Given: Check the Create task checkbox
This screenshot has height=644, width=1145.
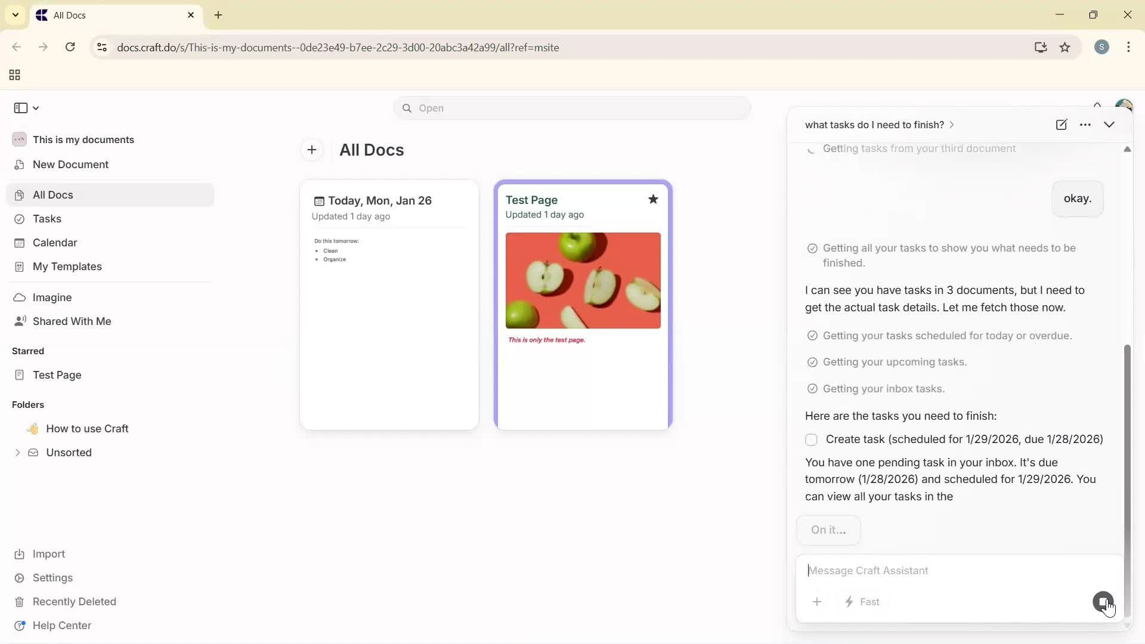Looking at the screenshot, I should (x=811, y=439).
